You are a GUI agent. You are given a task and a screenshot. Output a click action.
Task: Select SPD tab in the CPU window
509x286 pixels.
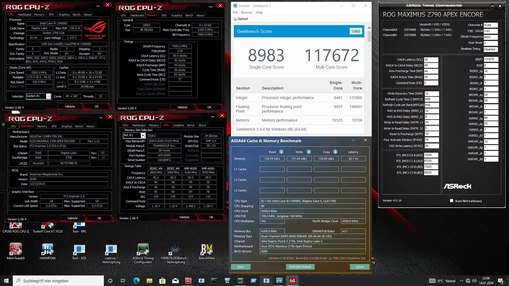click(x=51, y=15)
